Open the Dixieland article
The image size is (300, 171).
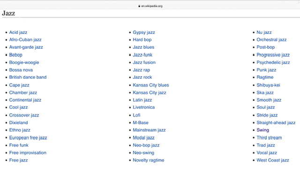[18, 123]
